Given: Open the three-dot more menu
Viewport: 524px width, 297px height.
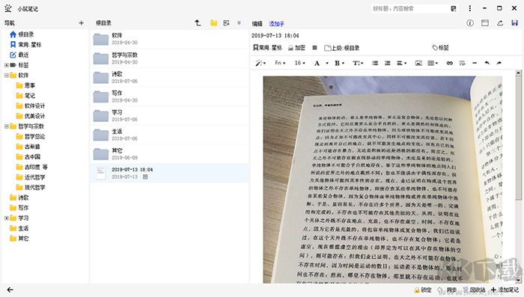Looking at the screenshot, I should [x=470, y=8].
